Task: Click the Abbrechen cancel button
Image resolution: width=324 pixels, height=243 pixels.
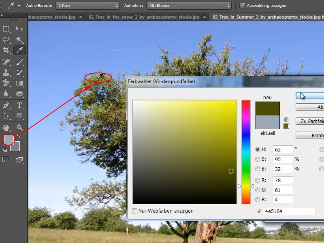Action: click(x=310, y=107)
